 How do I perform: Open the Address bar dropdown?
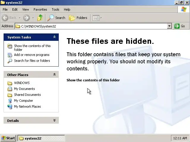point(170,26)
